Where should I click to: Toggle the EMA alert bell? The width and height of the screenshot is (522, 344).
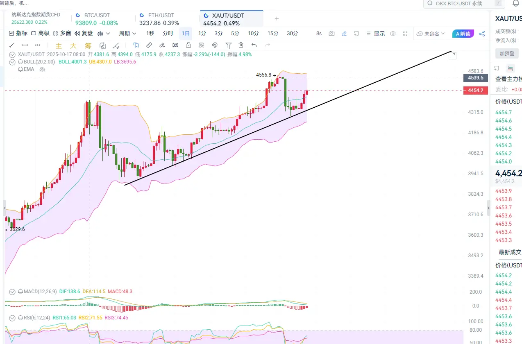coord(20,70)
